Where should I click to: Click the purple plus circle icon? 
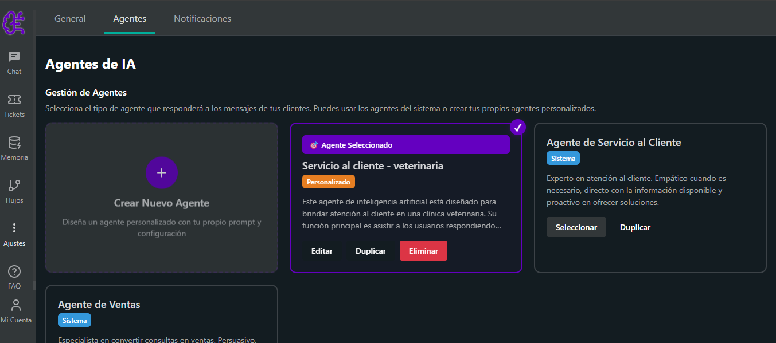click(x=162, y=172)
